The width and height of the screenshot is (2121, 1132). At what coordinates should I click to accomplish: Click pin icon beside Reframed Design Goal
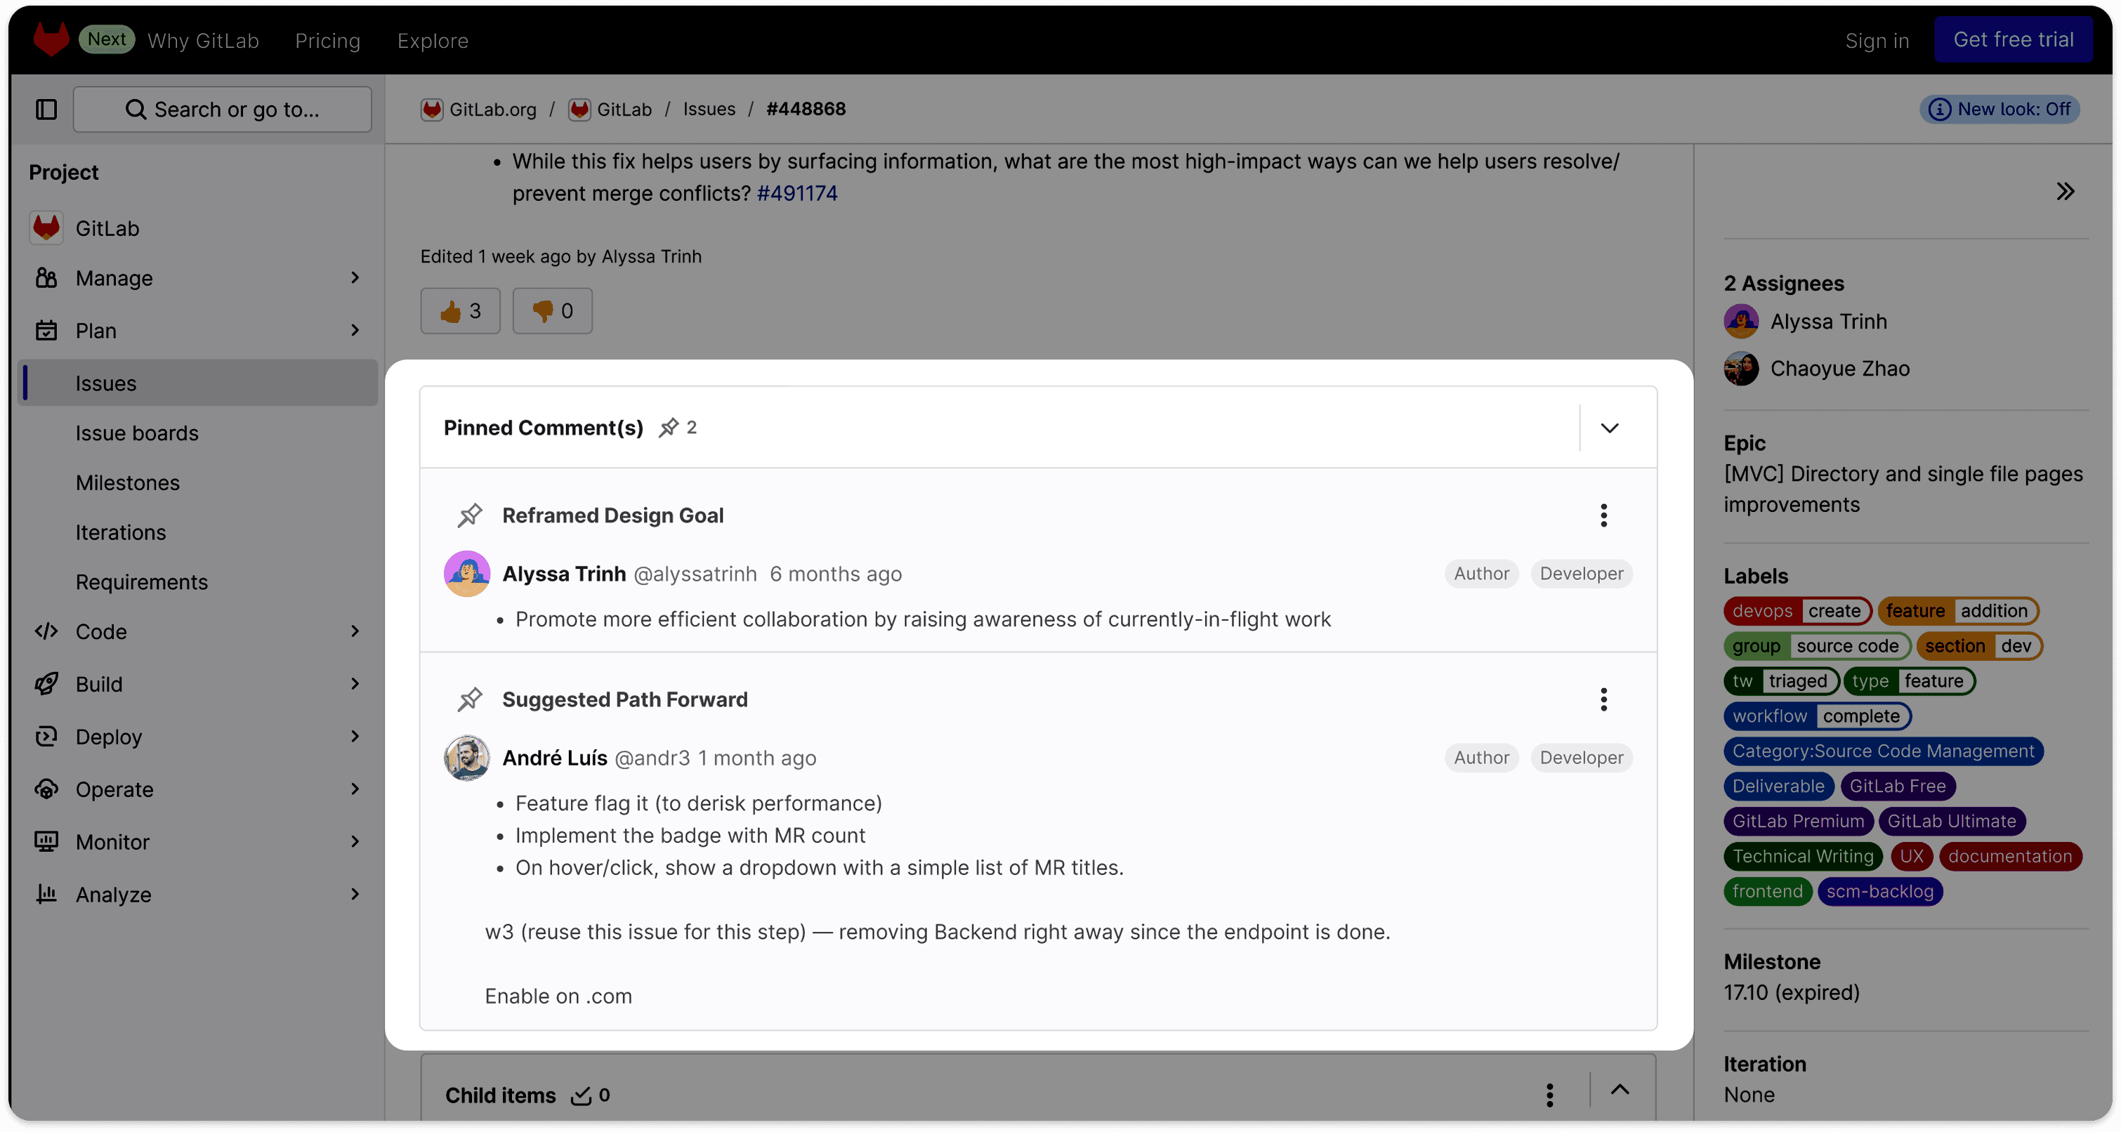pos(470,515)
